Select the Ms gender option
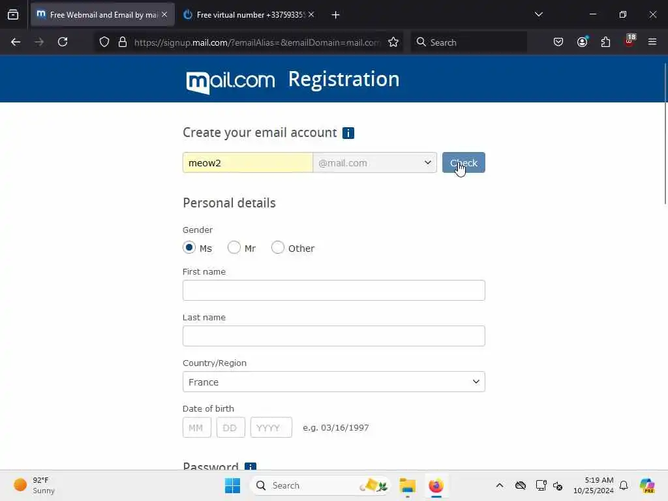 coord(189,247)
